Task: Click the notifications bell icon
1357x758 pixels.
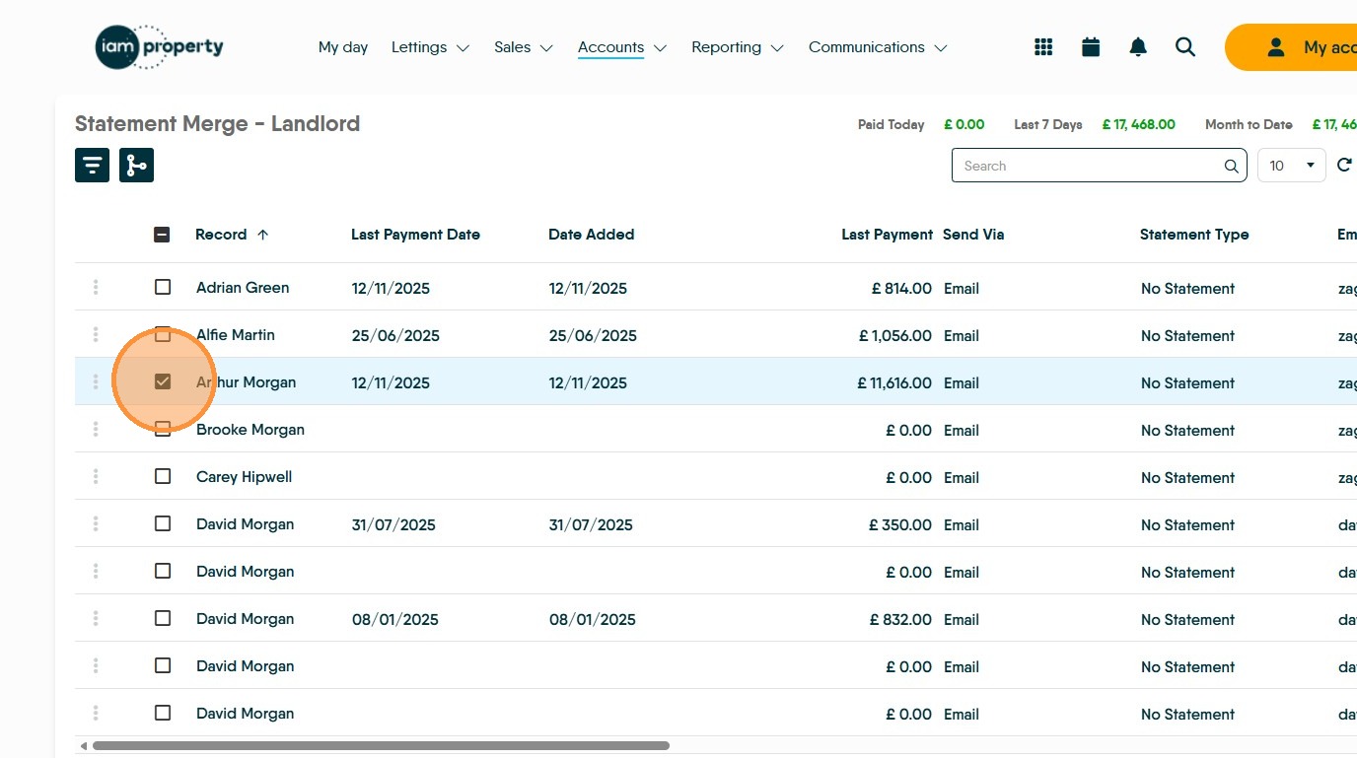Action: (1138, 47)
